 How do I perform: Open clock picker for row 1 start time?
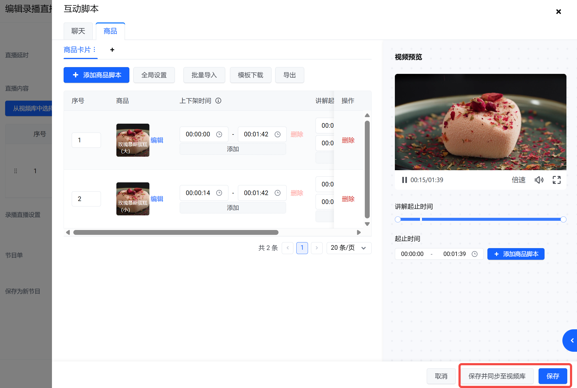[219, 134]
